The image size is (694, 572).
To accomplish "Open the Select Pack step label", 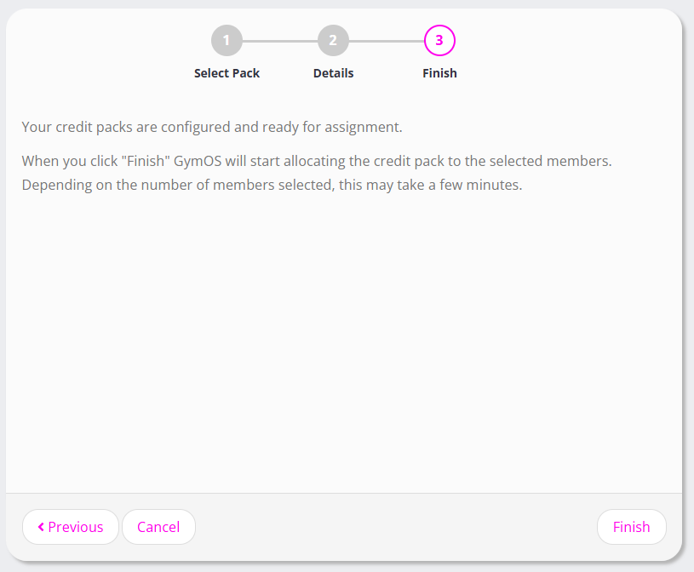I will click(227, 73).
